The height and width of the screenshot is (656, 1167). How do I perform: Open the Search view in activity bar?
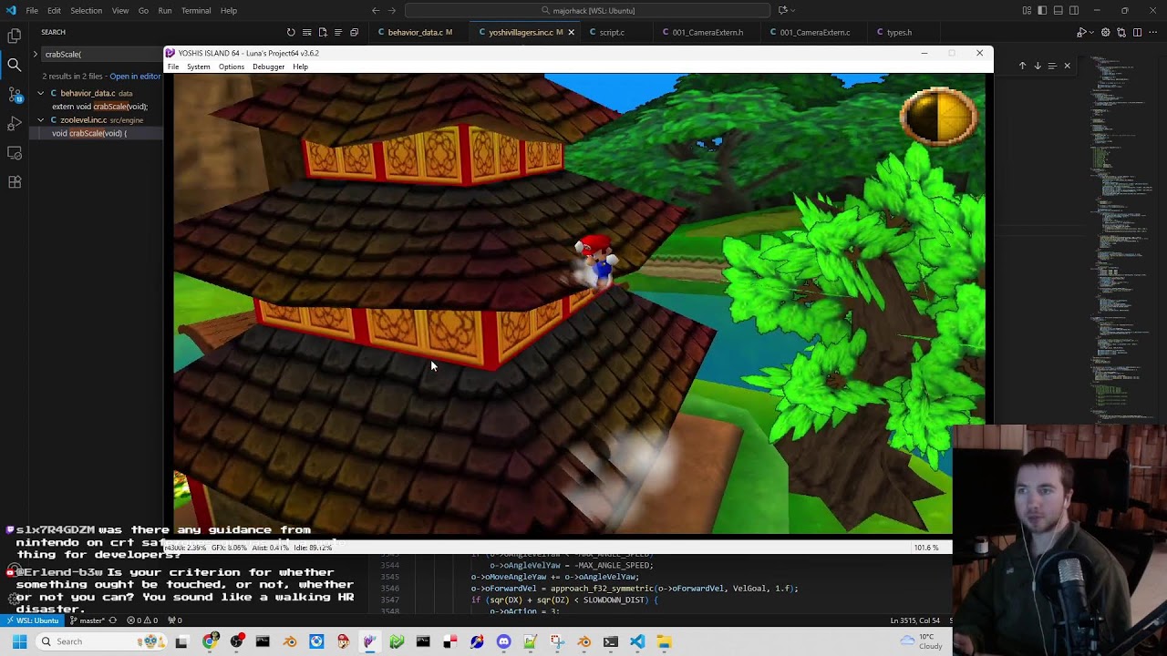15,66
